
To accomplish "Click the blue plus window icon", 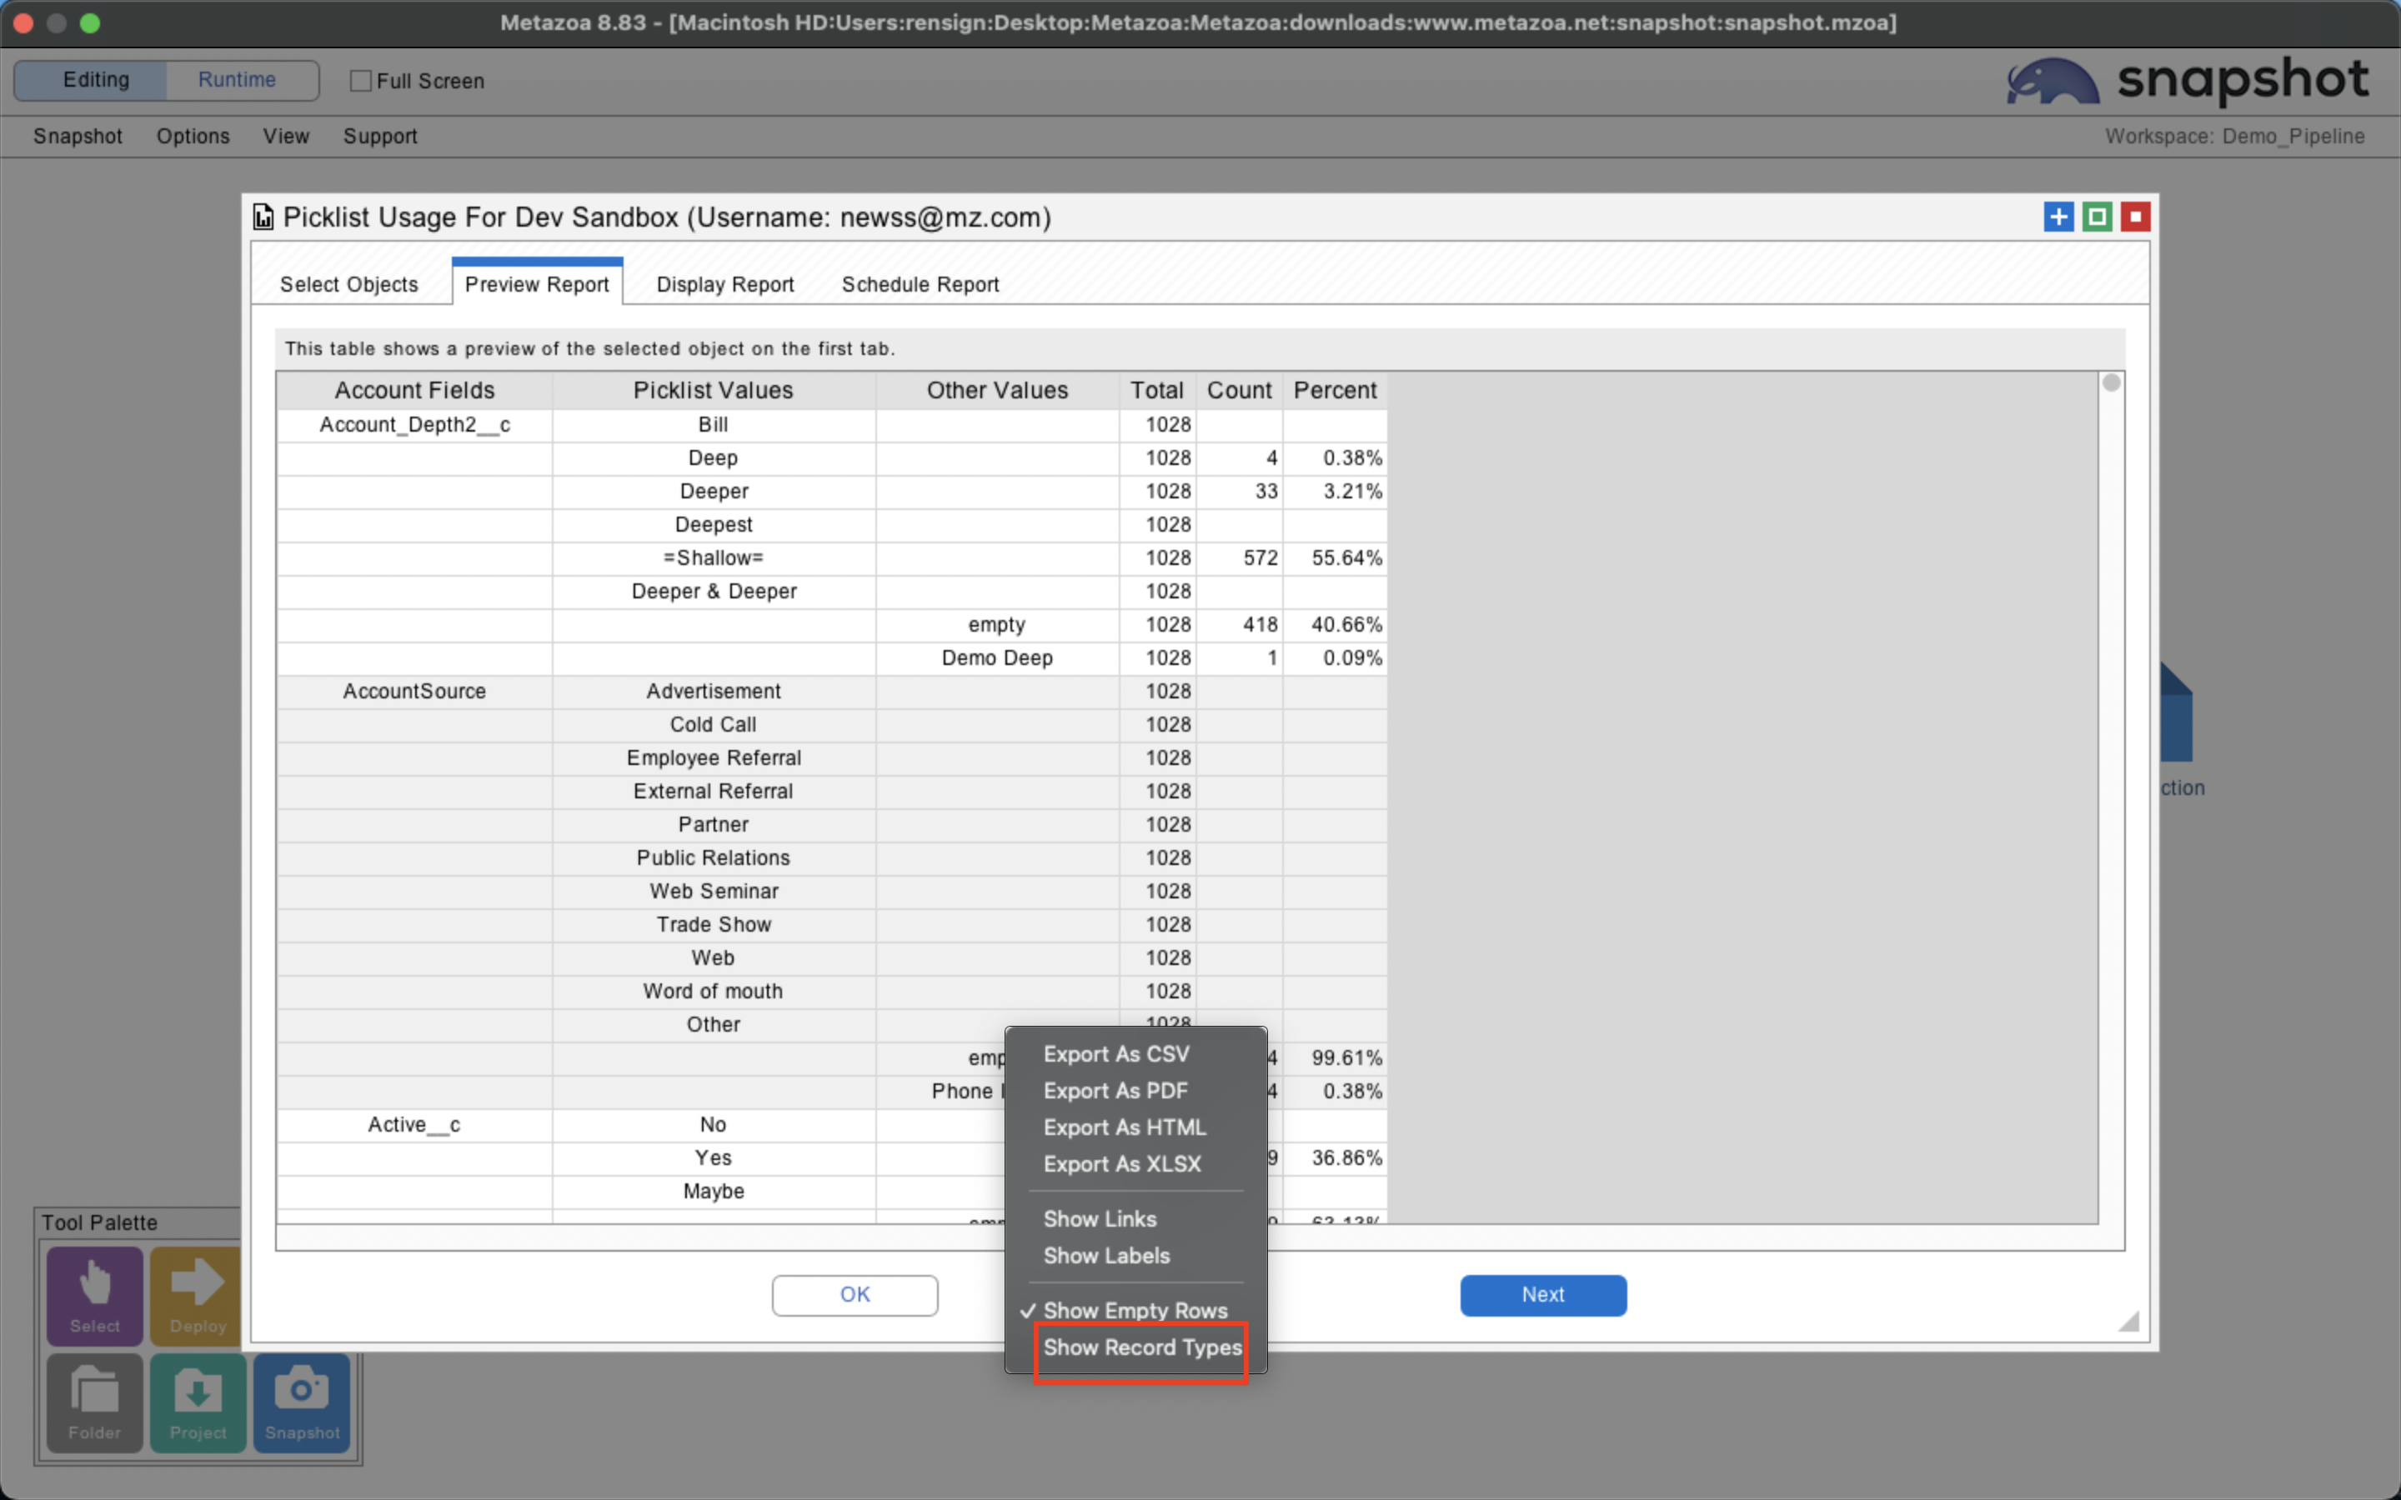I will pyautogui.click(x=2058, y=217).
